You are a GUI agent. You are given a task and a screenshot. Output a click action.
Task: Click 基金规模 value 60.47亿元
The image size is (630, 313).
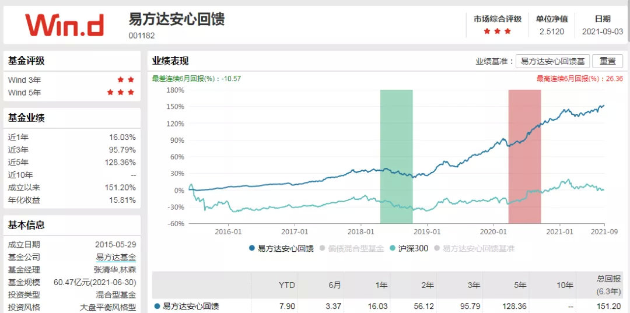(95, 282)
